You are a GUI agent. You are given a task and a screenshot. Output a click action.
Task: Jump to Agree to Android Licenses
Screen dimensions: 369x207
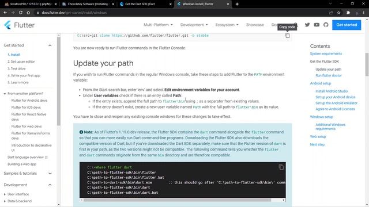click(x=335, y=109)
